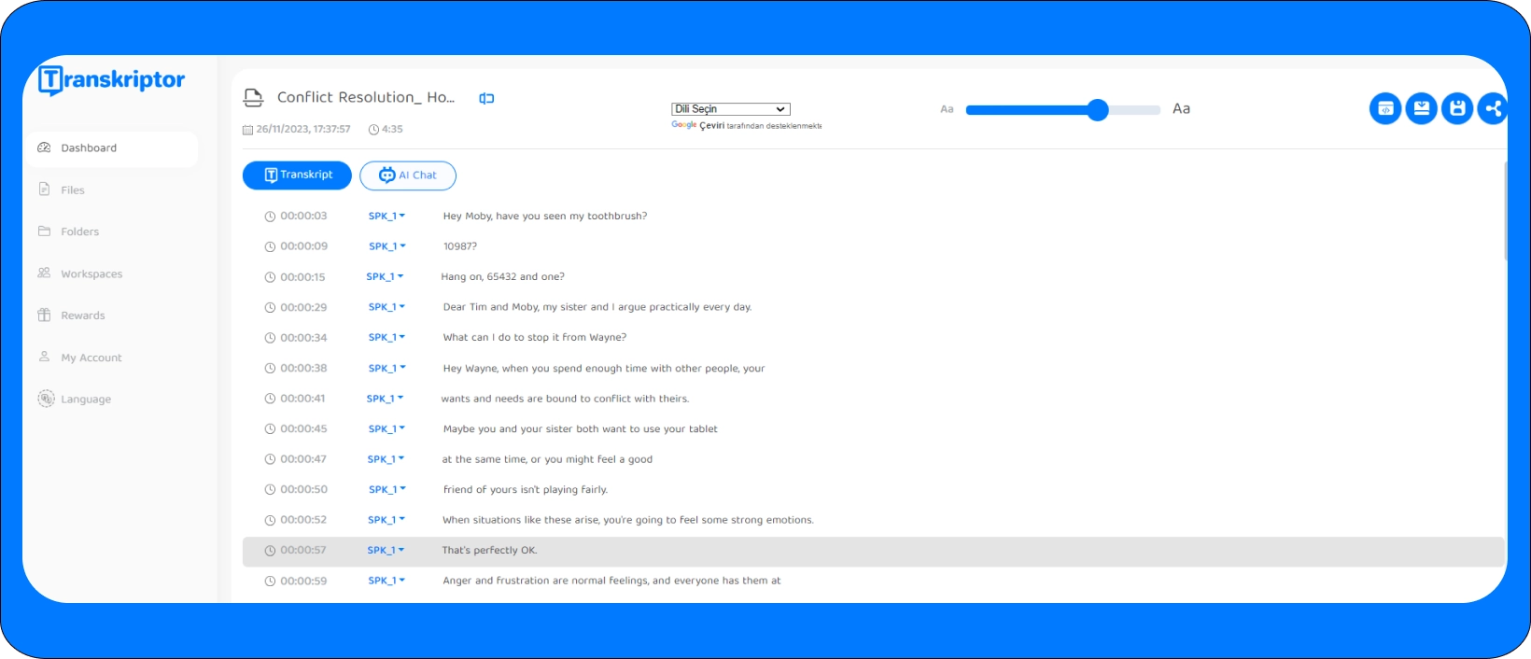The image size is (1531, 659).
Task: Open the Dili Seçin language dropdown
Action: pyautogui.click(x=731, y=109)
